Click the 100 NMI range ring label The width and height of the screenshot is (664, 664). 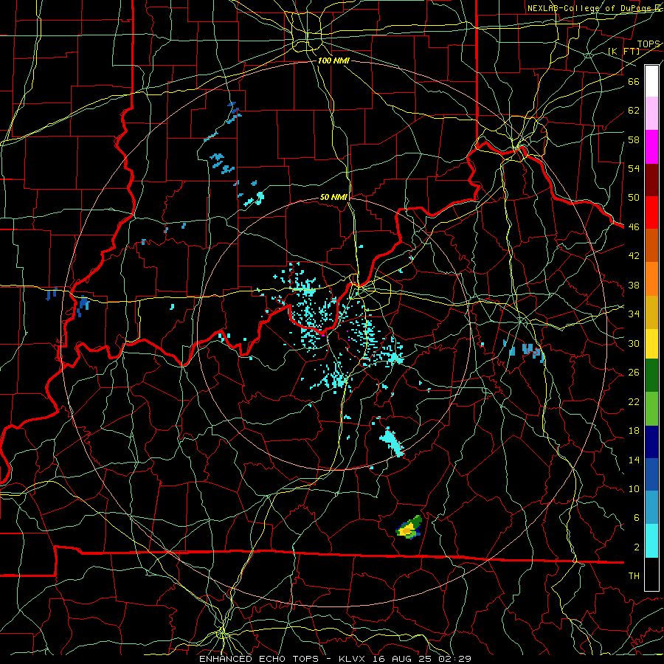(x=333, y=60)
